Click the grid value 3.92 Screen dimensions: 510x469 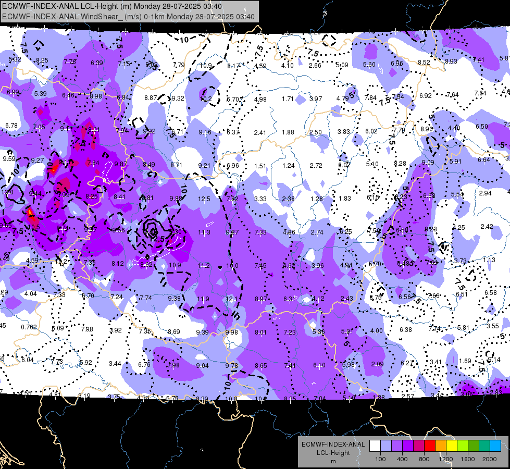(x=116, y=330)
